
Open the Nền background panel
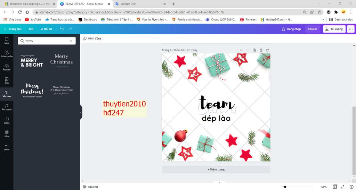click(x=7, y=134)
